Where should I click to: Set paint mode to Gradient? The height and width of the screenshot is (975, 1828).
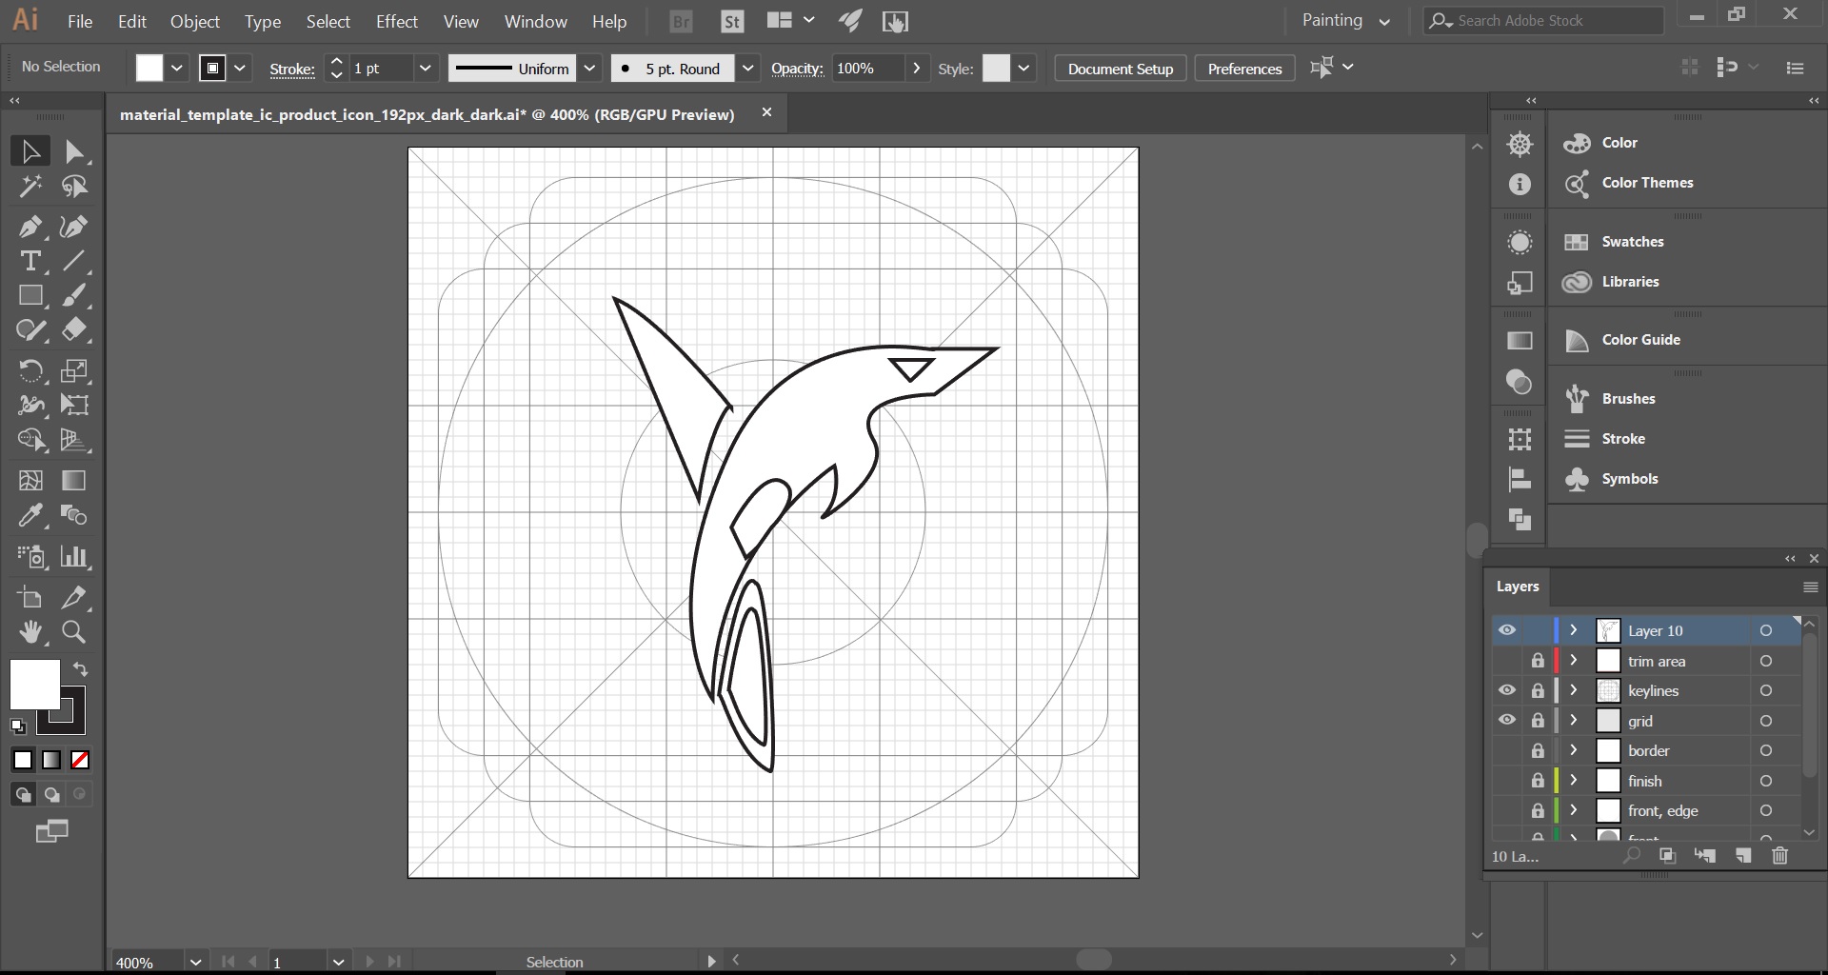51,760
